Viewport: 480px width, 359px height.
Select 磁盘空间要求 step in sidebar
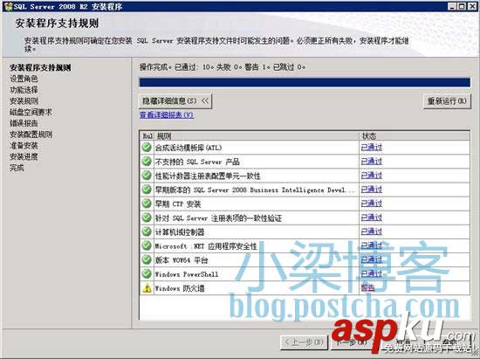(31, 112)
